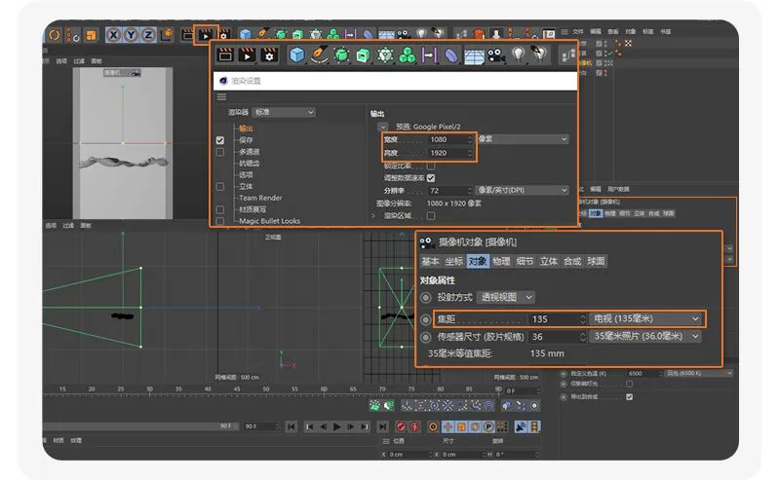780x480 pixels.
Task: Click the Light bulb icon in toolbar
Action: pos(519,55)
